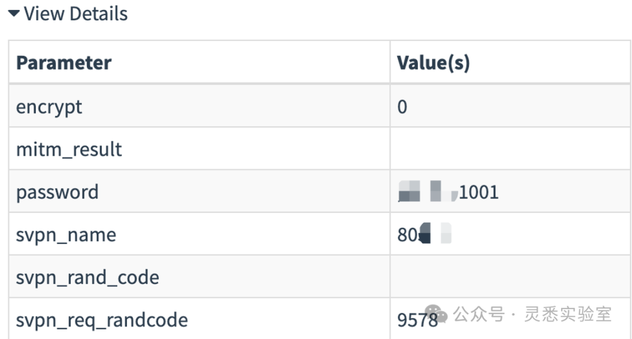Click the blurred part of the password value
This screenshot has height=339, width=632.
[426, 192]
